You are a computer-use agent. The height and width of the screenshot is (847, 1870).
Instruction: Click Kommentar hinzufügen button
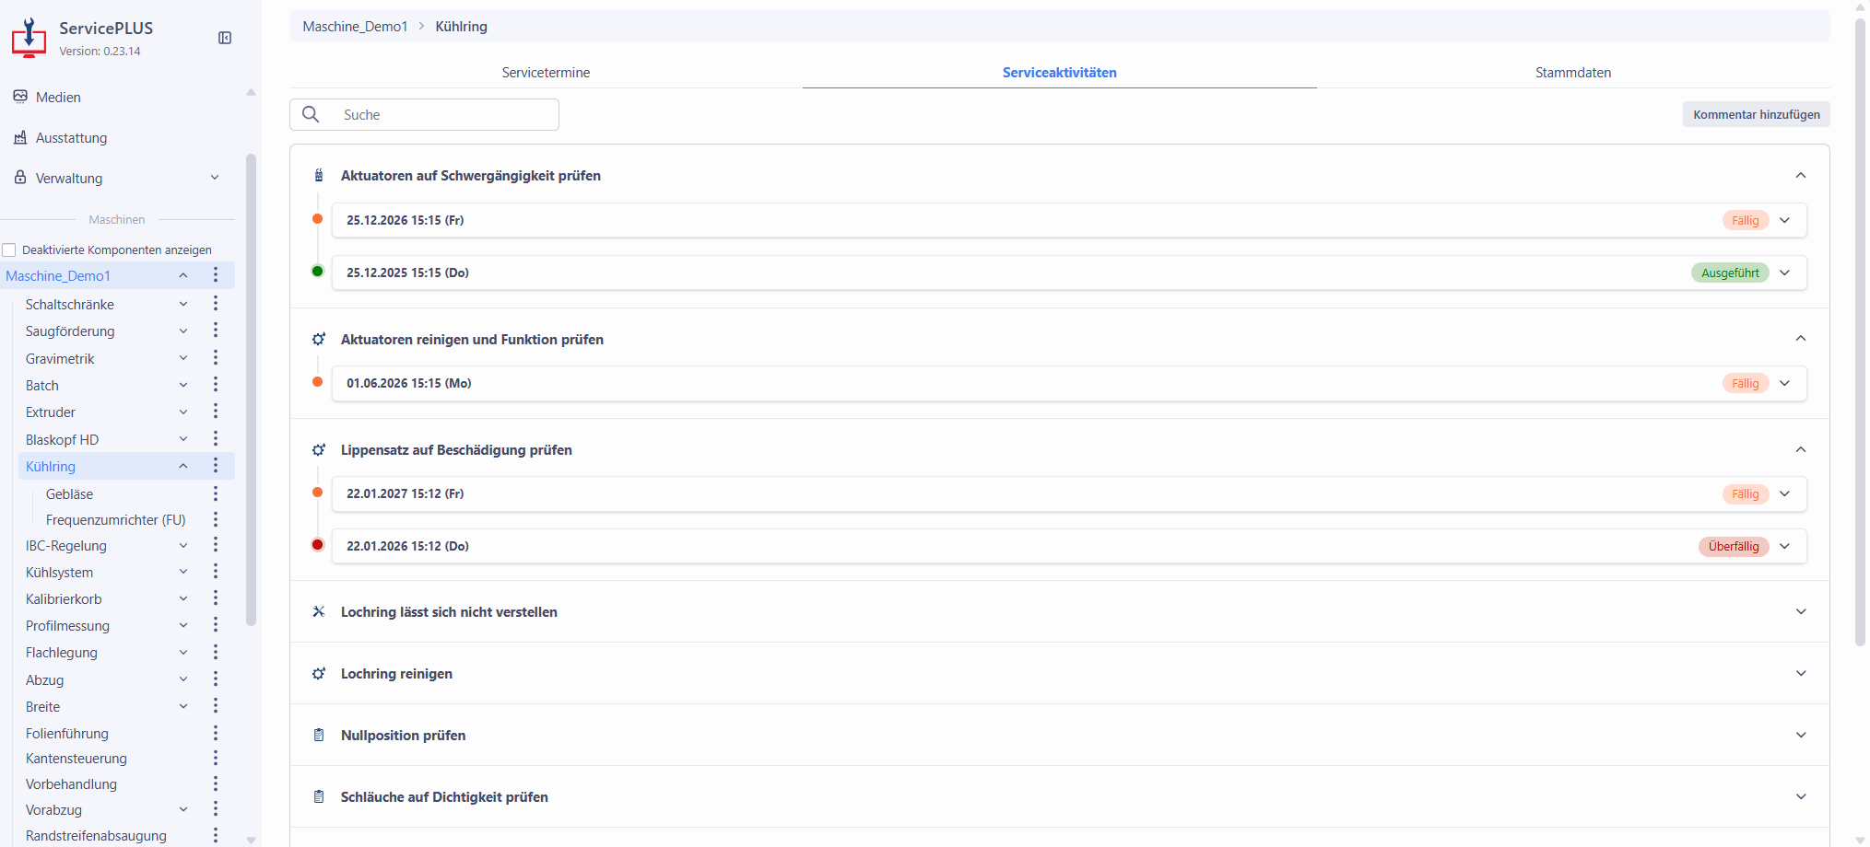[1756, 114]
